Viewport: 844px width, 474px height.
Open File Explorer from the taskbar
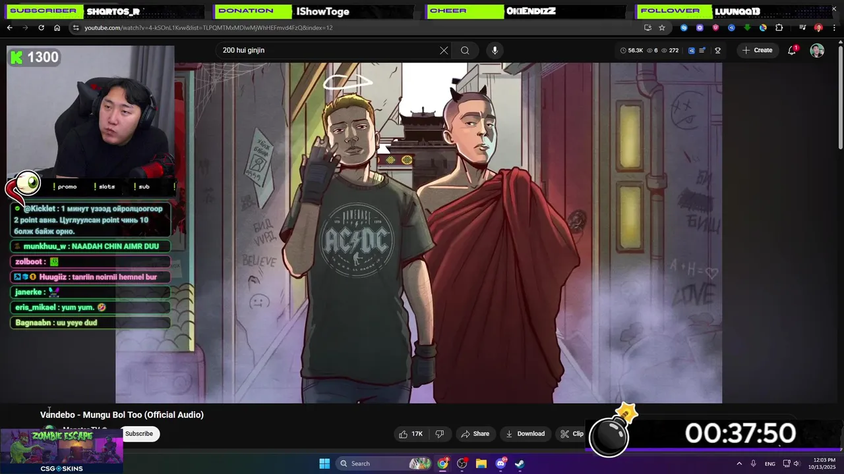(x=481, y=463)
